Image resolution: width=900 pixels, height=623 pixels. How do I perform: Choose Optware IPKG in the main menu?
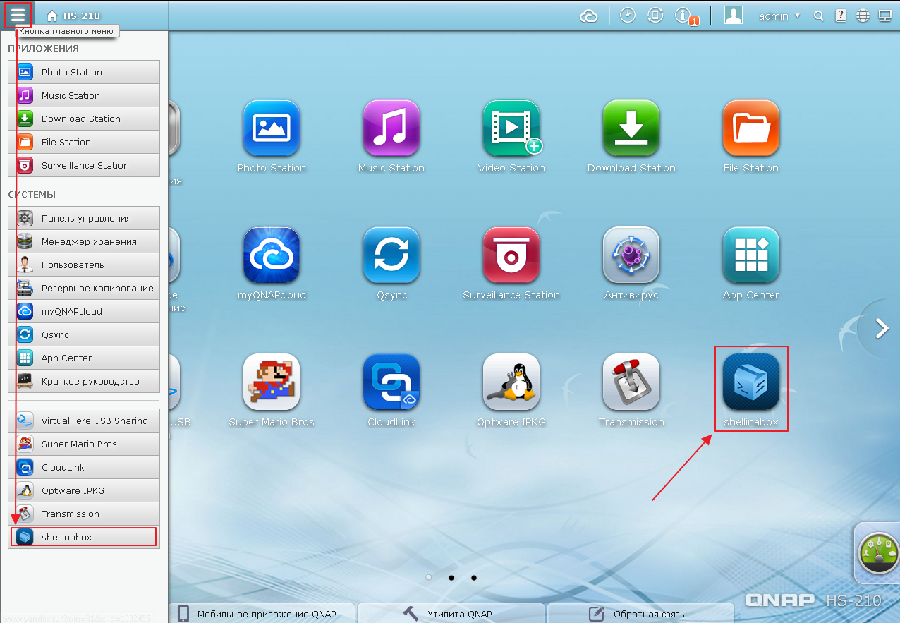pos(84,490)
